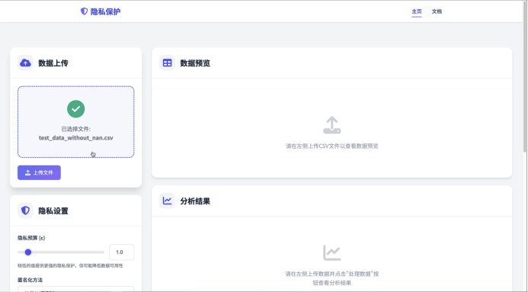The image size is (528, 292).
Task: Open the 主页 navigation tab
Action: [x=417, y=11]
